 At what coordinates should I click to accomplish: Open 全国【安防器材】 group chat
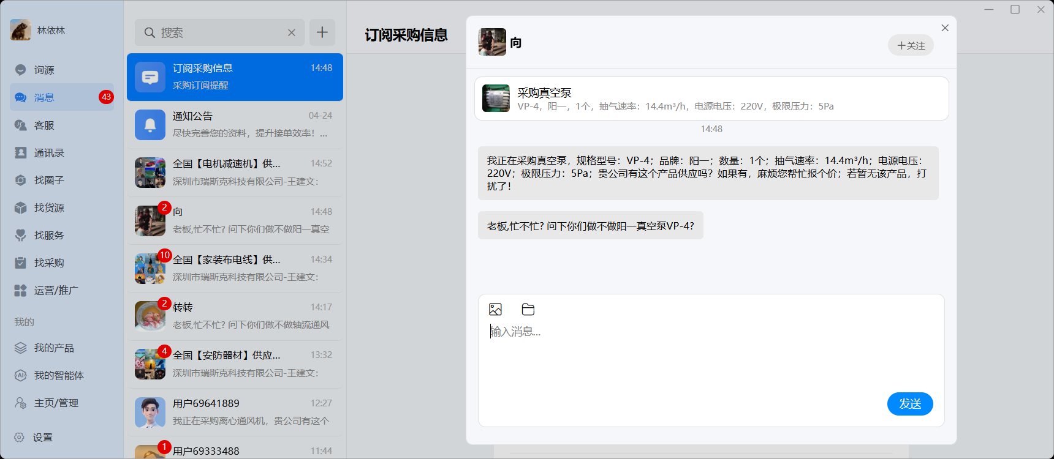pyautogui.click(x=235, y=364)
